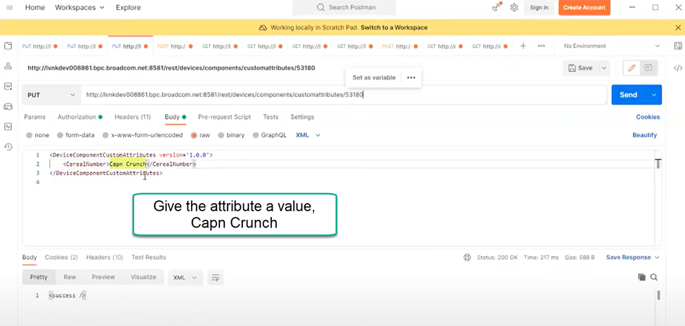Expand the Save button arrow

point(604,68)
